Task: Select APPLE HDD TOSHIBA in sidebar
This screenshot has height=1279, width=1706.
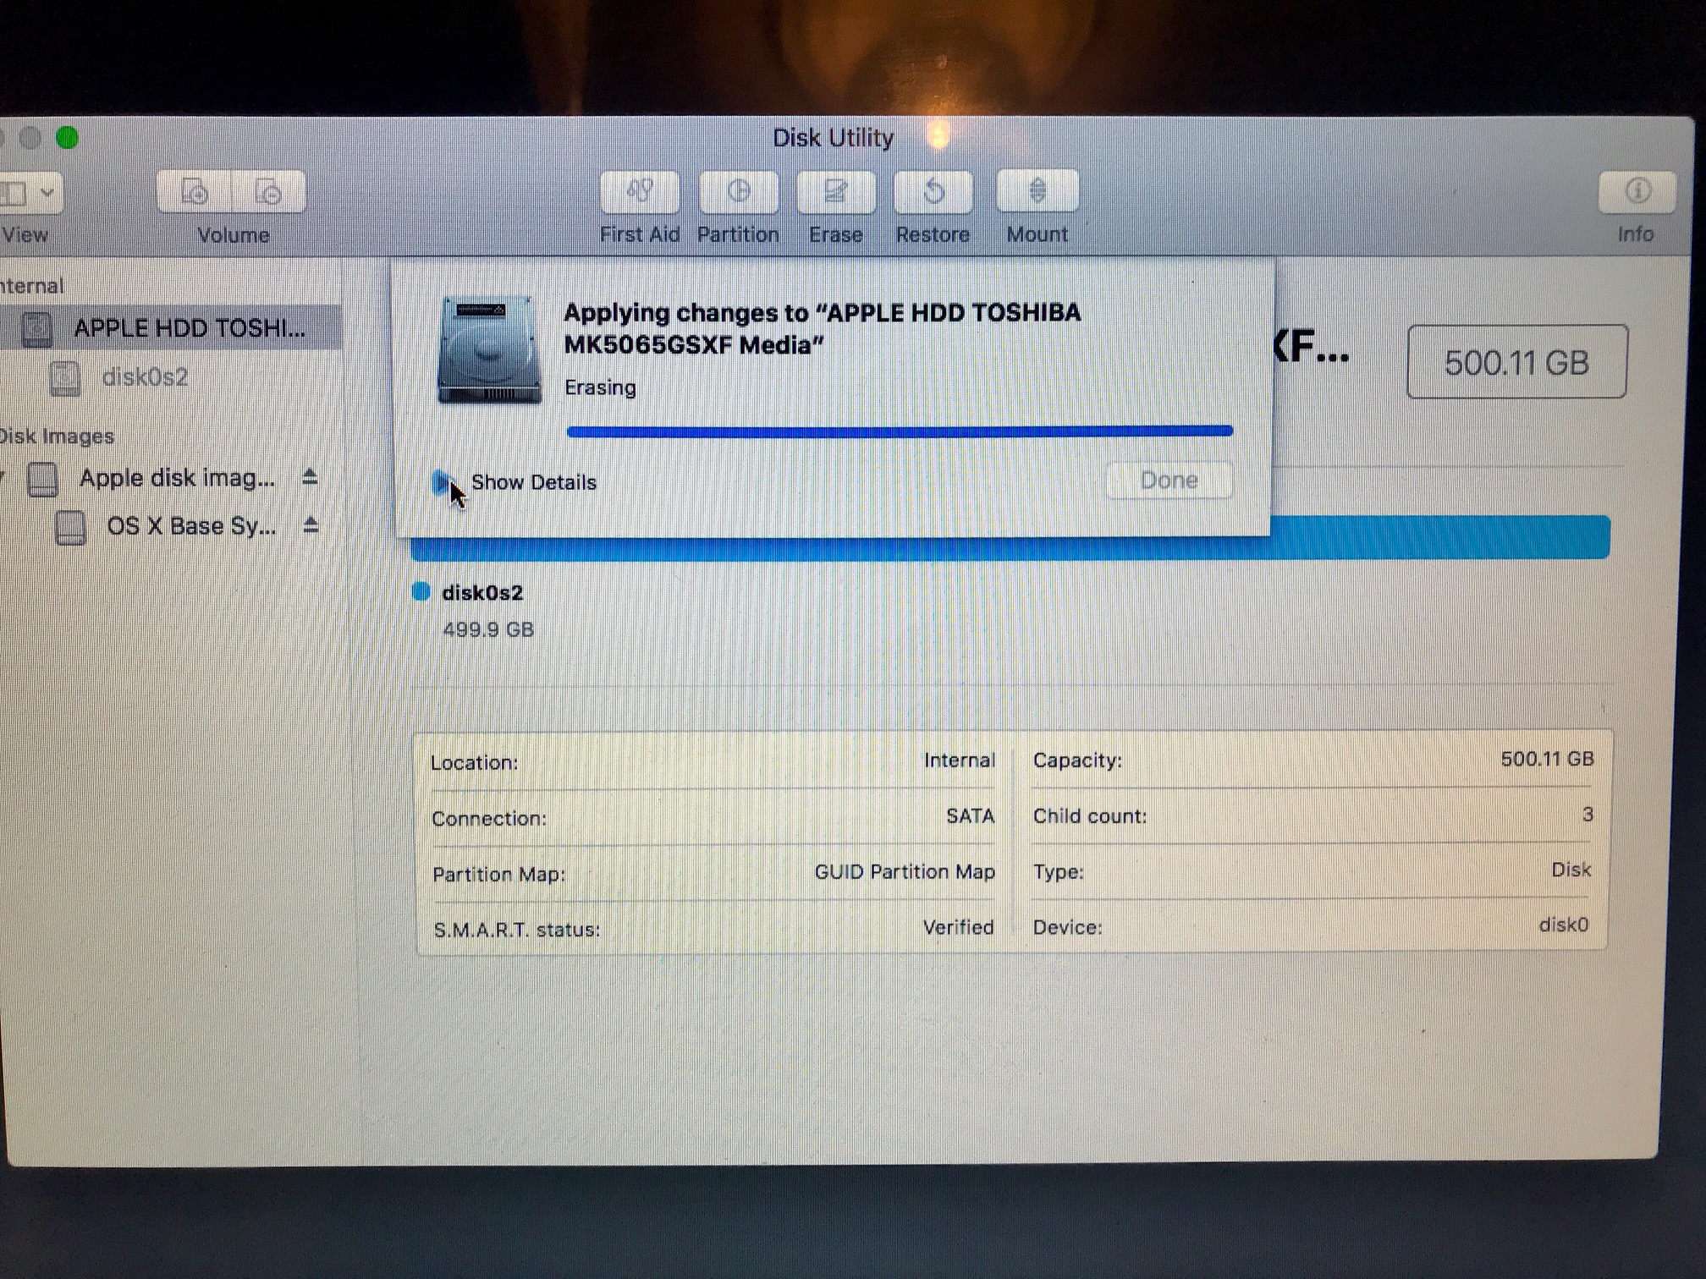Action: click(x=188, y=328)
